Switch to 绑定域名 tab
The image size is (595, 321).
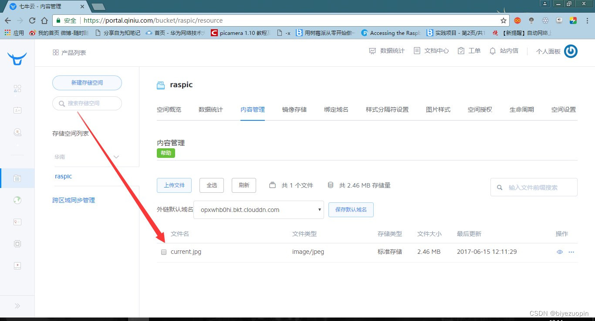(336, 109)
